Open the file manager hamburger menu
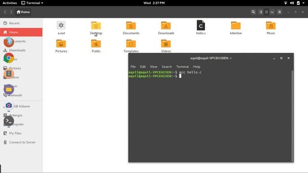The height and width of the screenshot is (173, 308). (x=279, y=12)
